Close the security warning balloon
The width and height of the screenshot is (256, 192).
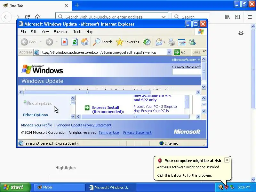pos(227,160)
